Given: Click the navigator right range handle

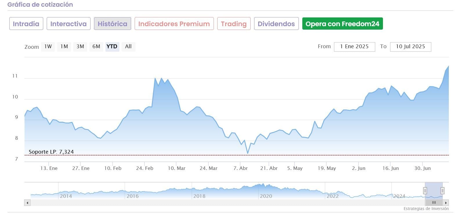Looking at the screenshot, I should tap(442, 191).
